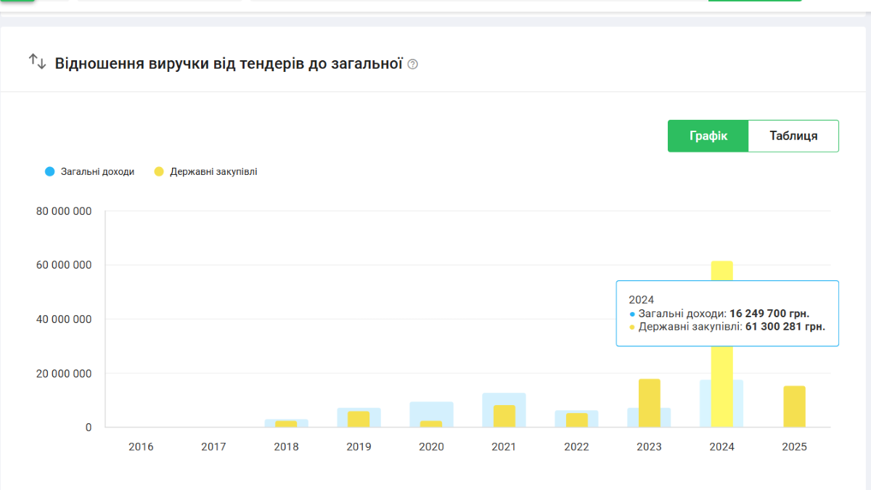The width and height of the screenshot is (871, 490).
Task: Click the help question mark icon beside the title
Action: 413,64
